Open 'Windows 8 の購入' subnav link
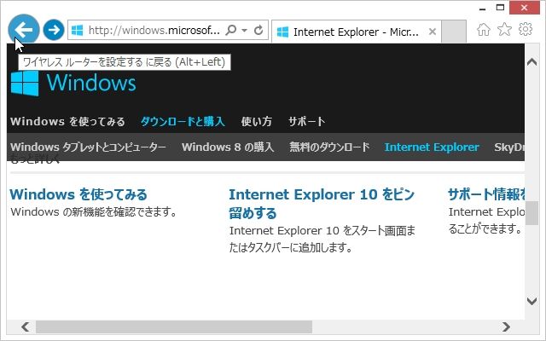This screenshot has width=546, height=341. (x=228, y=147)
